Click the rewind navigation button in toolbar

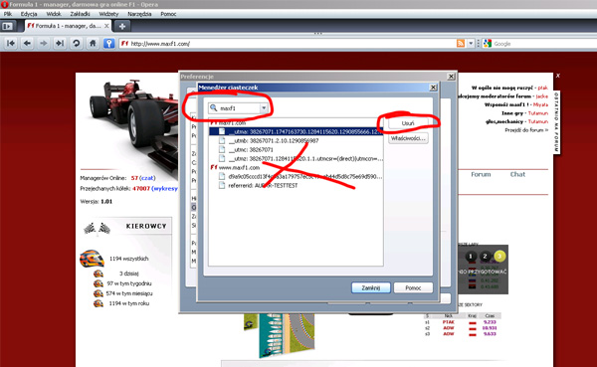[11, 44]
